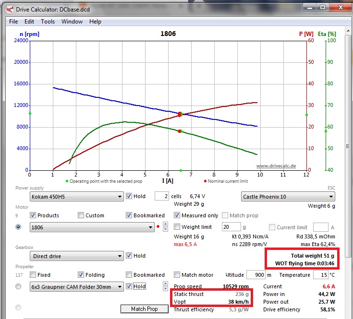Image resolution: width=353 pixels, height=319 pixels.
Task: Click the cells count input field
Action: 161,196
